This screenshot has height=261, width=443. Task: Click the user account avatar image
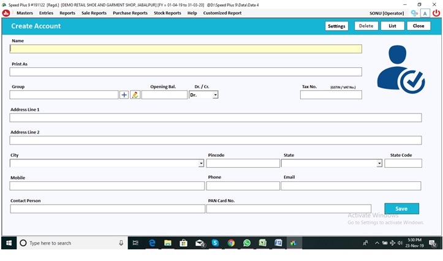click(401, 69)
